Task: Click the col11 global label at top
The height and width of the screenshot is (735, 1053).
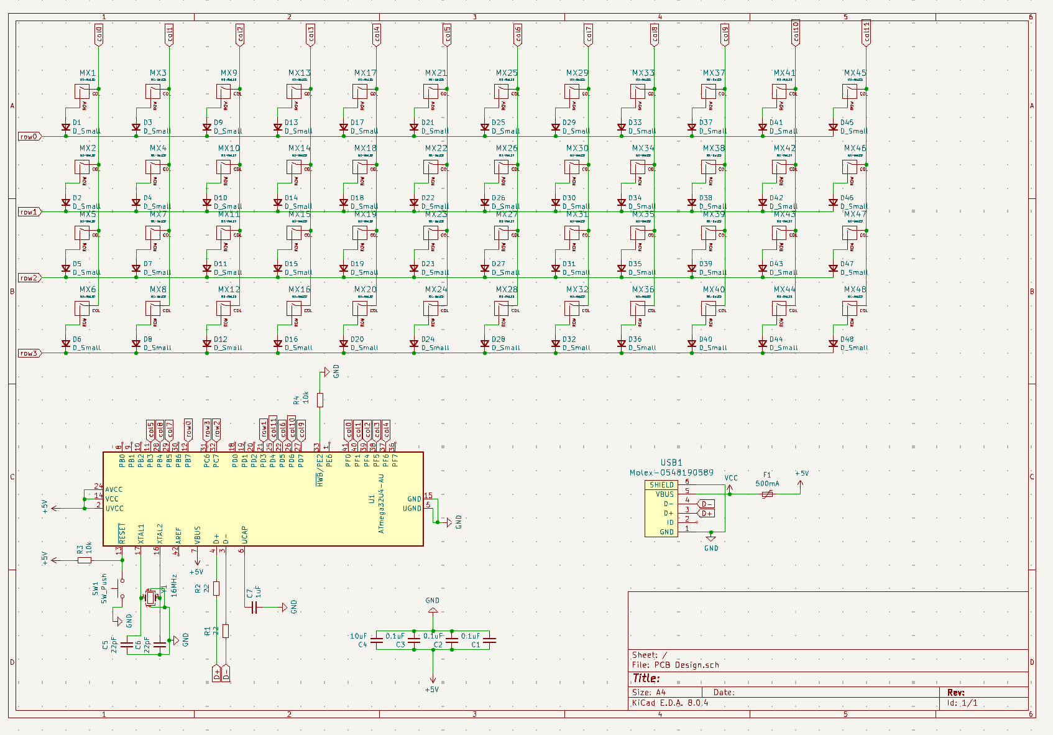Action: 867,32
